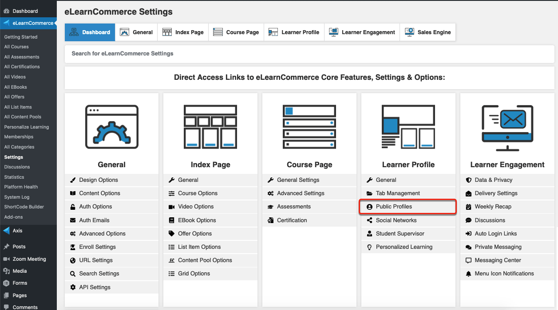Open Getting Started in the sidebar
The height and width of the screenshot is (310, 558).
[x=21, y=37]
